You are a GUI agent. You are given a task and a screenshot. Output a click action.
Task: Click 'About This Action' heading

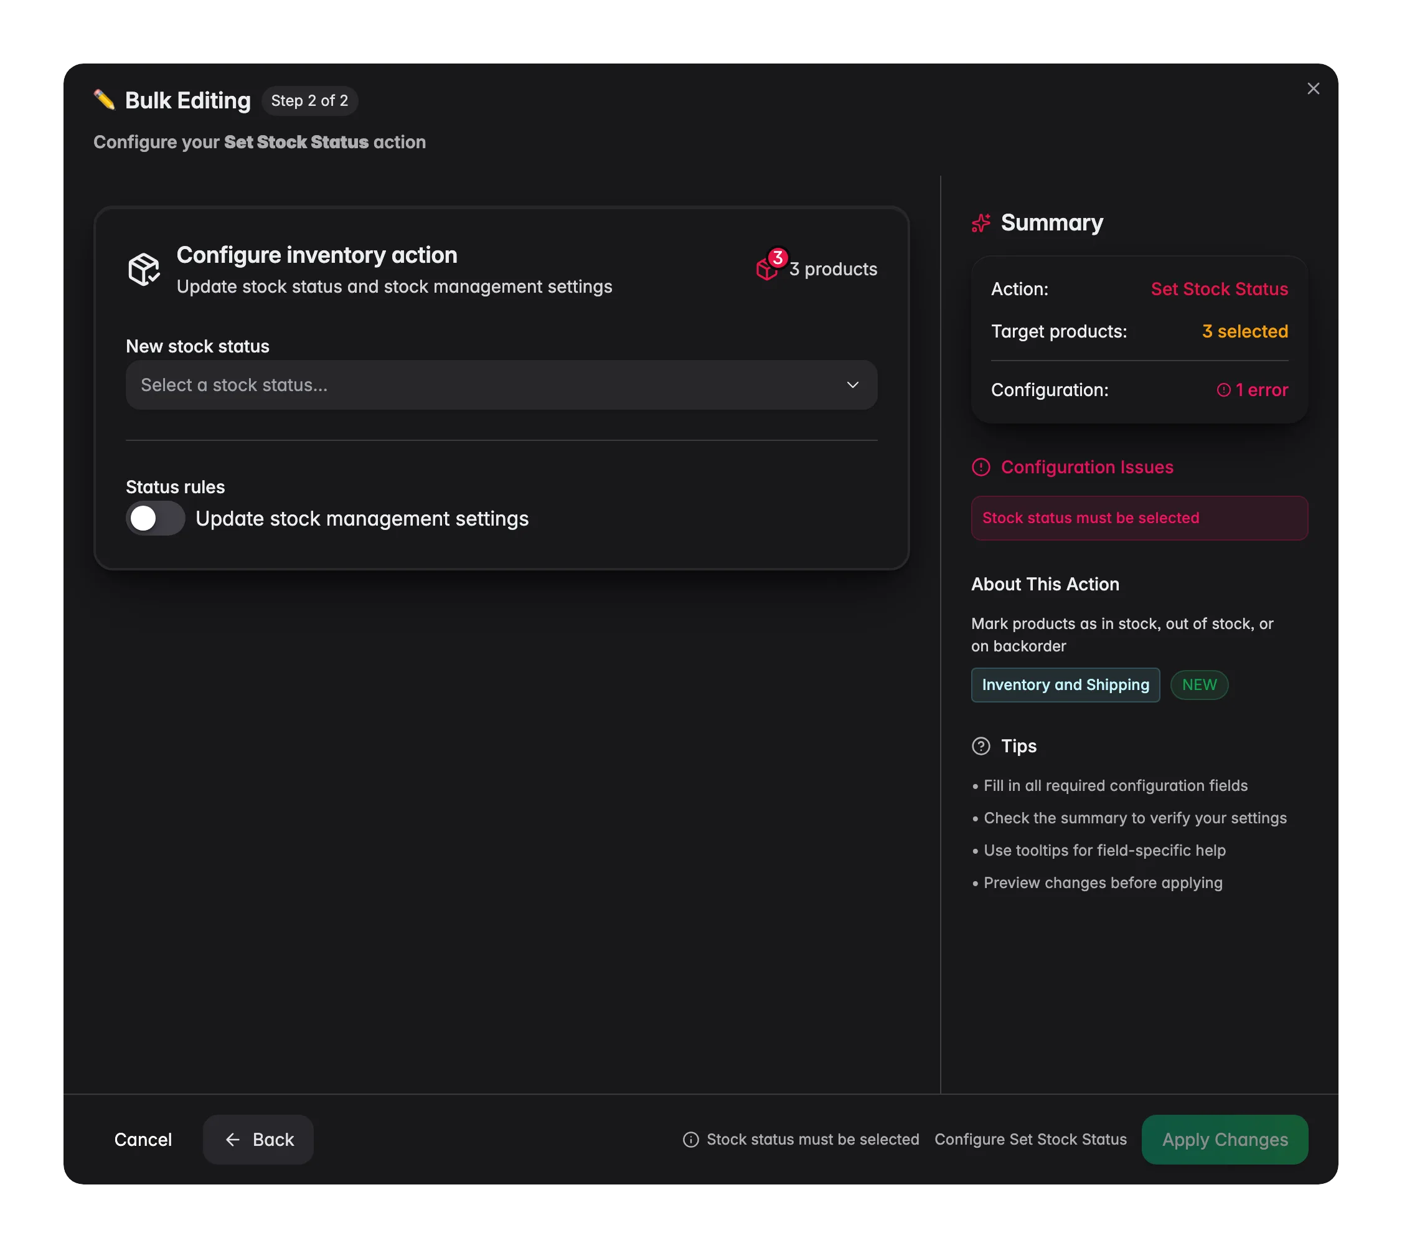pyautogui.click(x=1045, y=585)
